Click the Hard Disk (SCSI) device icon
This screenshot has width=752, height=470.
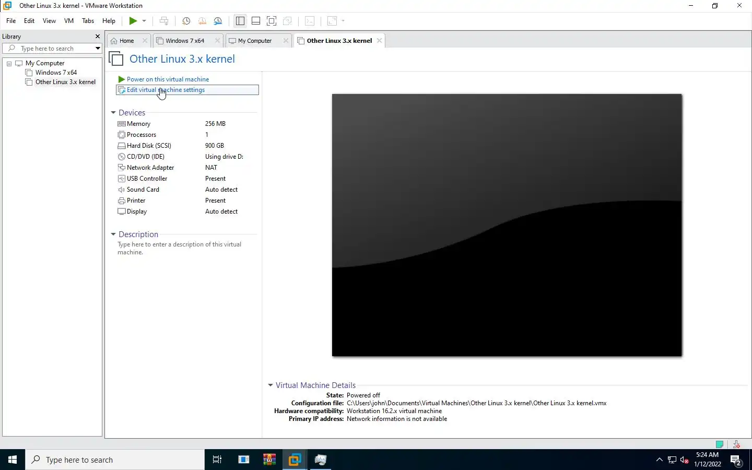(122, 146)
